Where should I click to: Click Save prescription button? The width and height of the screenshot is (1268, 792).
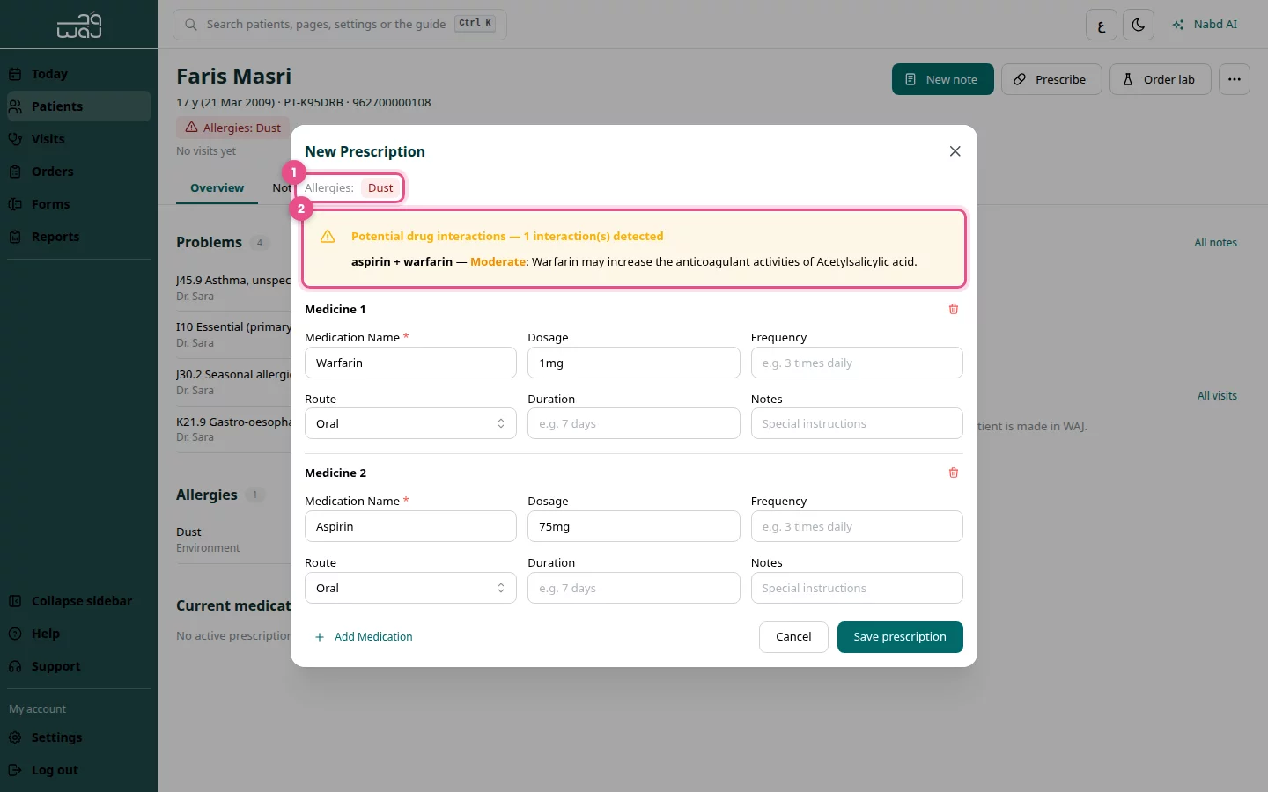[900, 637]
